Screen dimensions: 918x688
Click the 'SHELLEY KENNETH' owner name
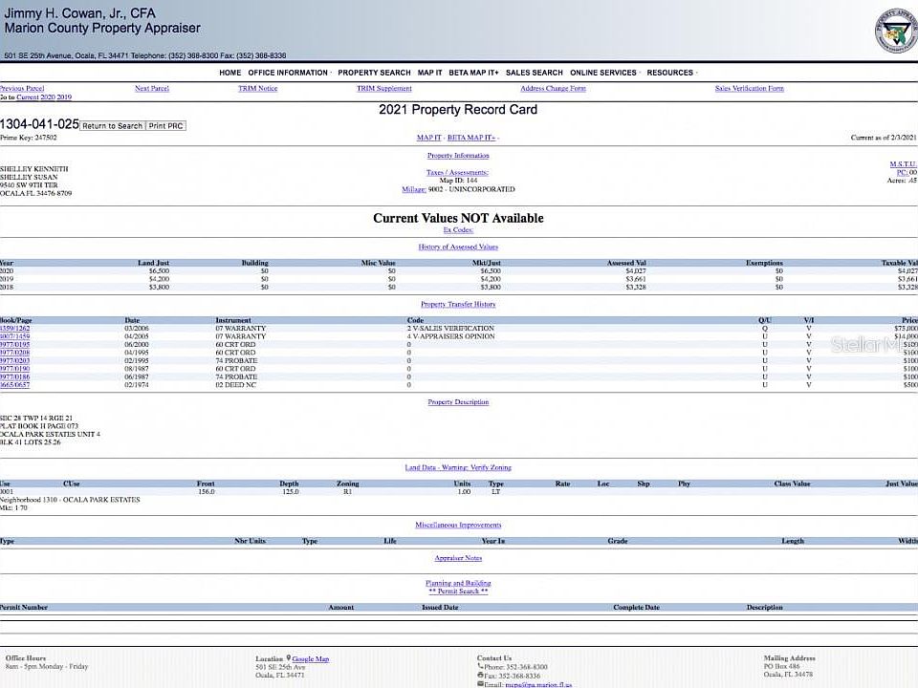coord(34,169)
